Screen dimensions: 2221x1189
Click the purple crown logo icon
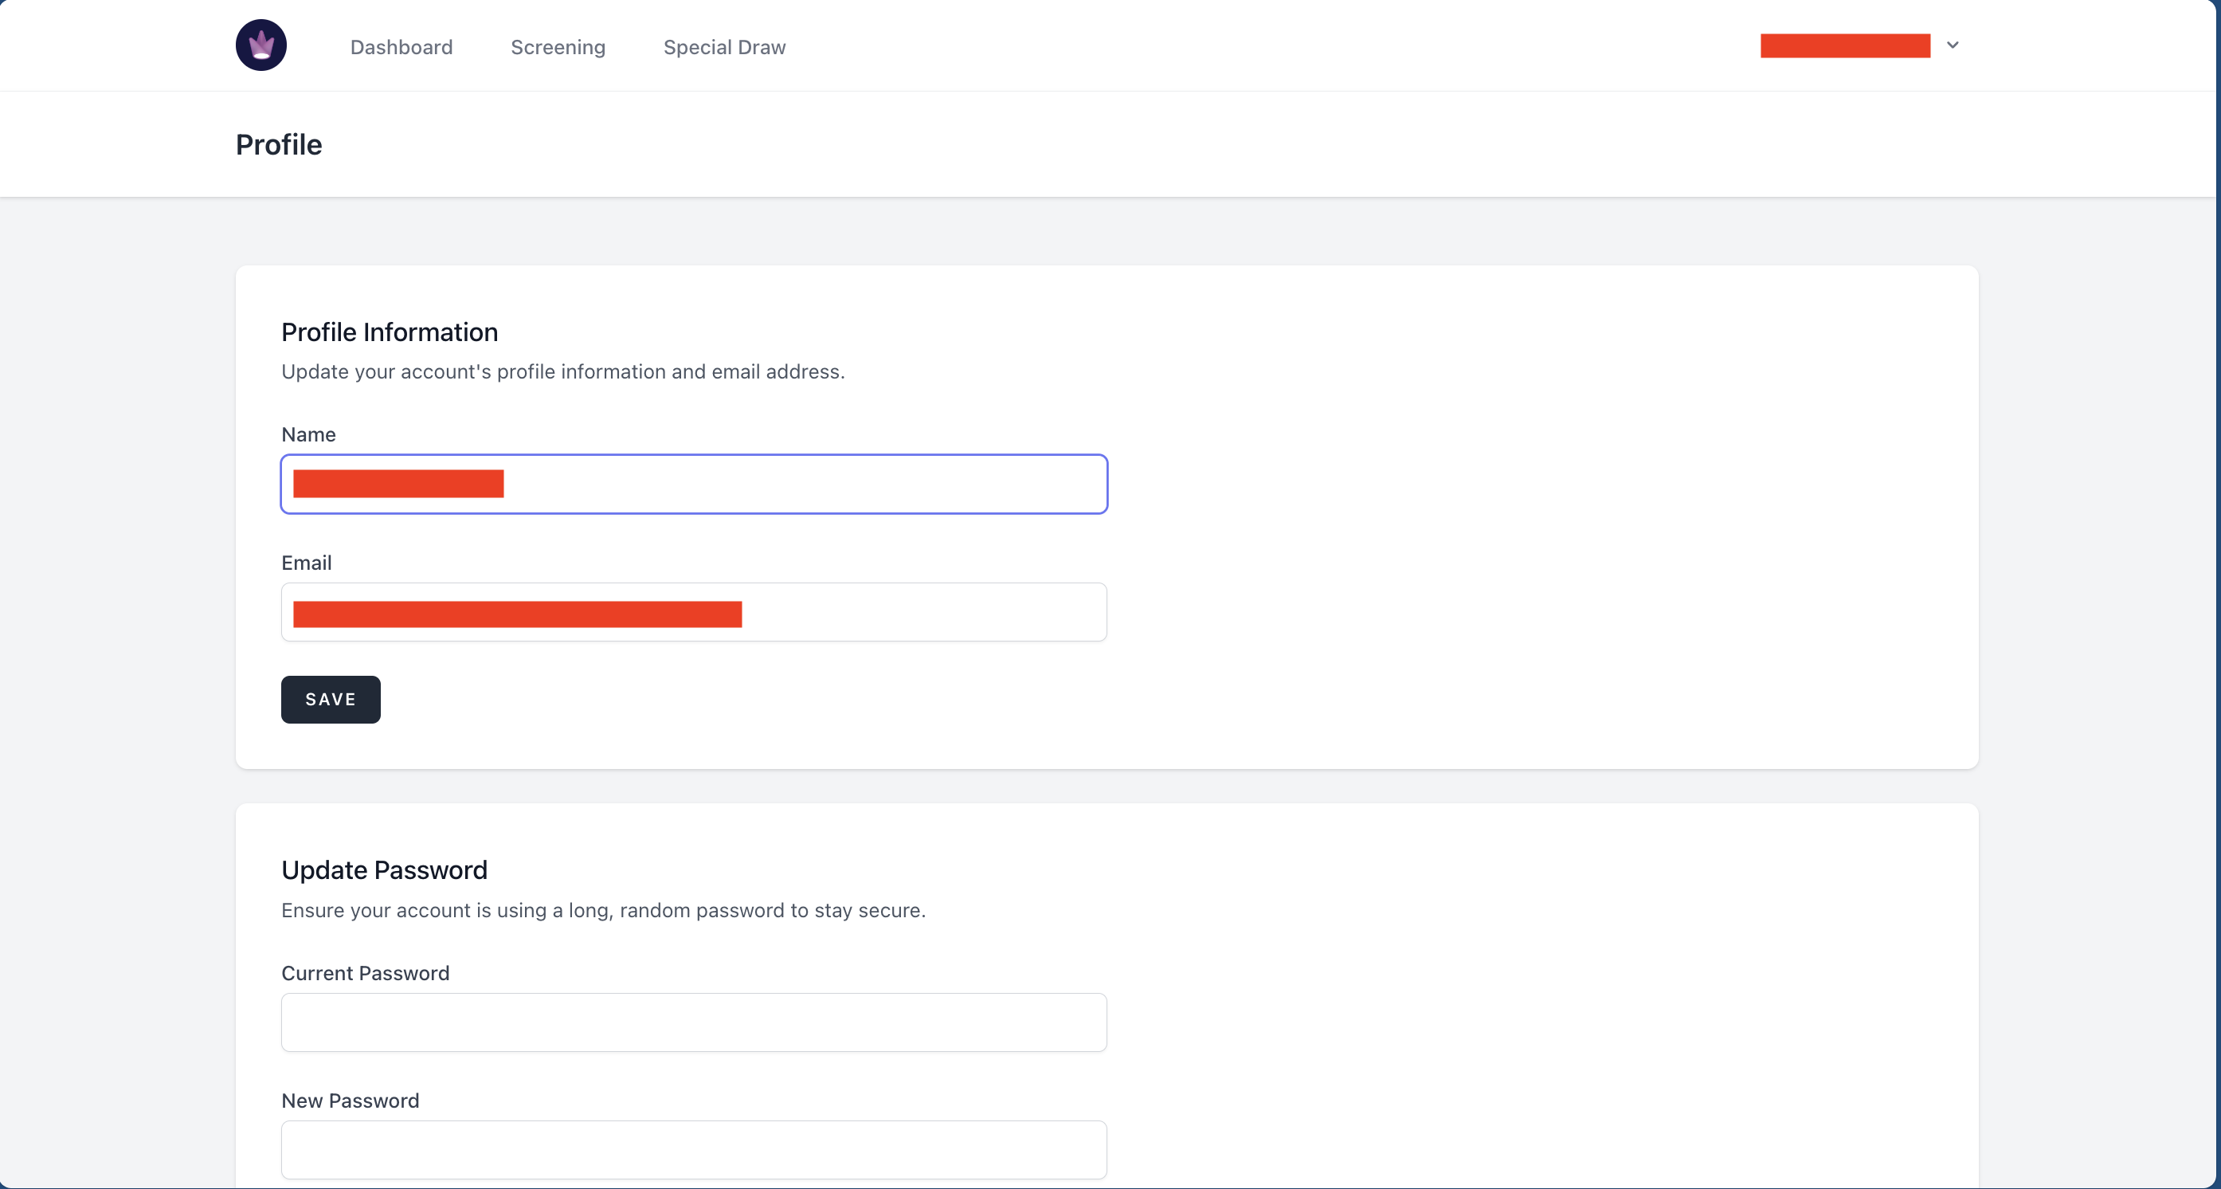coord(261,45)
